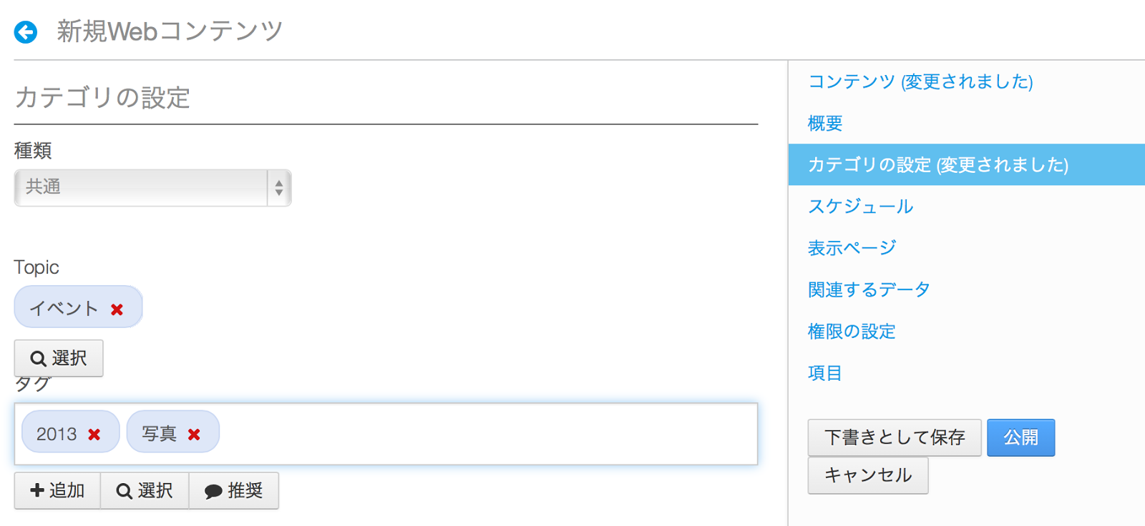Viewport: 1145px width, 526px height.
Task: Open the 種類 dropdown showing 共通
Action: pyautogui.click(x=152, y=188)
